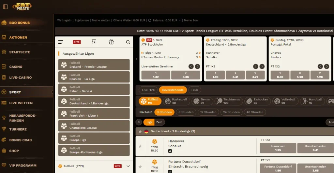Image resolution: width=334 pixels, height=173 pixels.
Task: Open Wettregeln link
Action: [64, 20]
